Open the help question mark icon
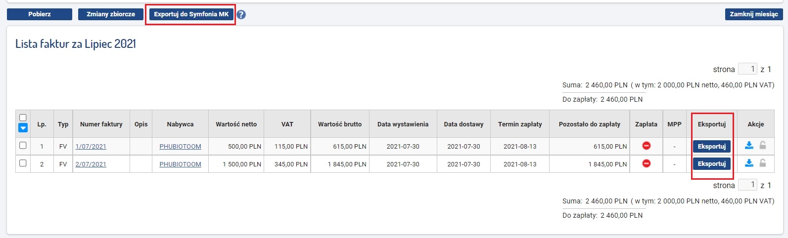This screenshot has width=788, height=238. pos(241,15)
